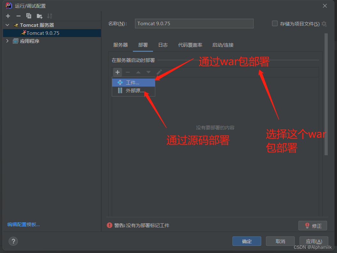Click the 警告: 没有为部署标记工件 message
The height and width of the screenshot is (253, 337).
[x=142, y=225]
